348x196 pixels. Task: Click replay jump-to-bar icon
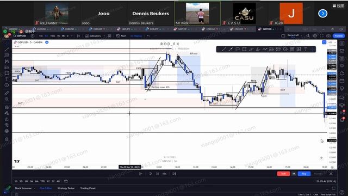(141, 174)
